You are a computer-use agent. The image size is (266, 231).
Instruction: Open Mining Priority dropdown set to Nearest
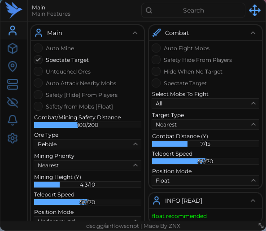[87, 165]
